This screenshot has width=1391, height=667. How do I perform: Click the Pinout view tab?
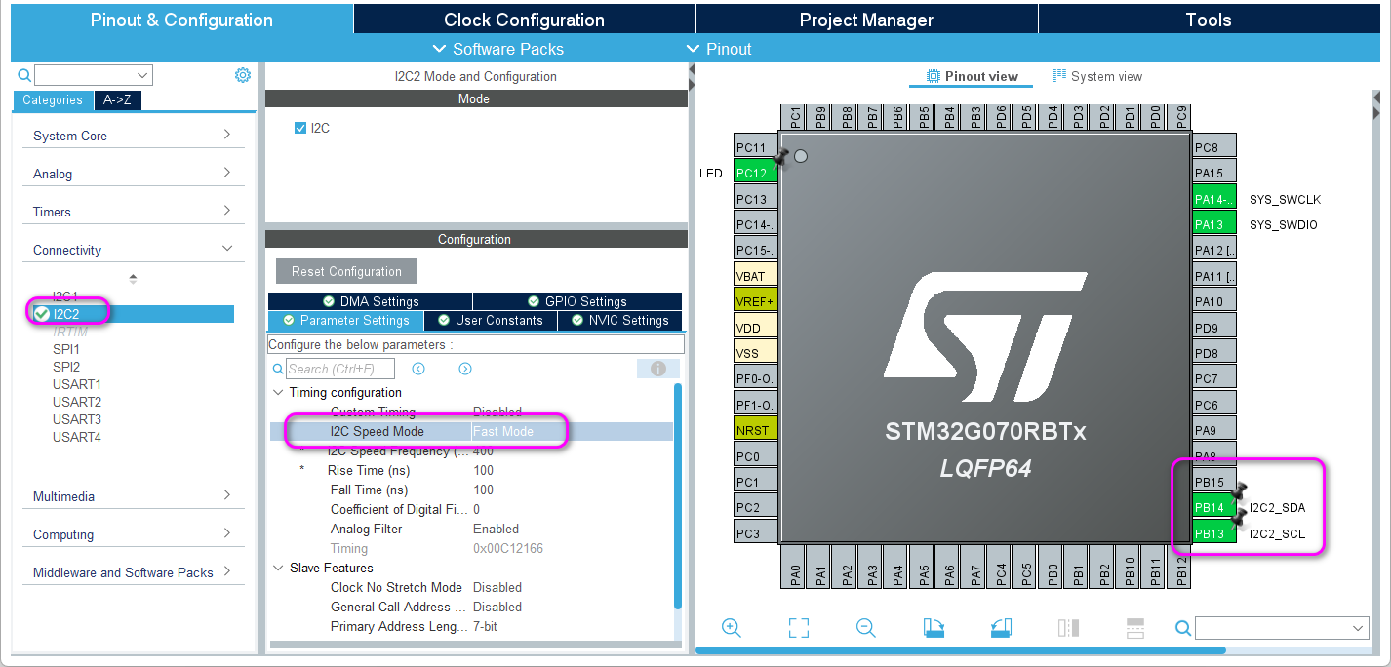(971, 76)
